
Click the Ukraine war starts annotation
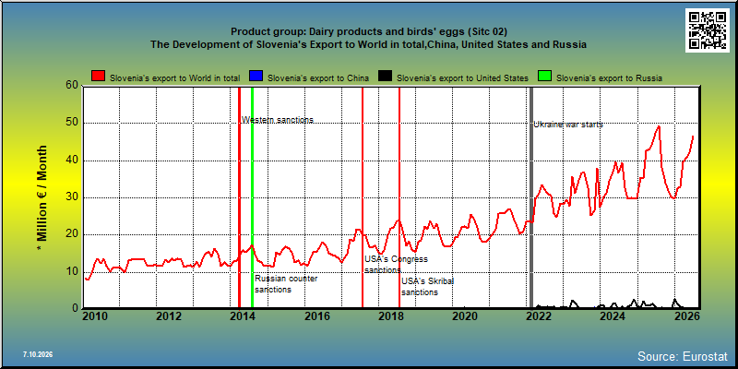[x=568, y=125]
